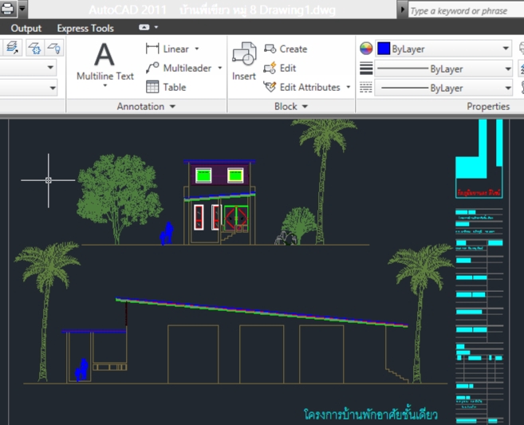This screenshot has height=425, width=524.
Task: Select the Linear dimension tool
Action: (167, 49)
